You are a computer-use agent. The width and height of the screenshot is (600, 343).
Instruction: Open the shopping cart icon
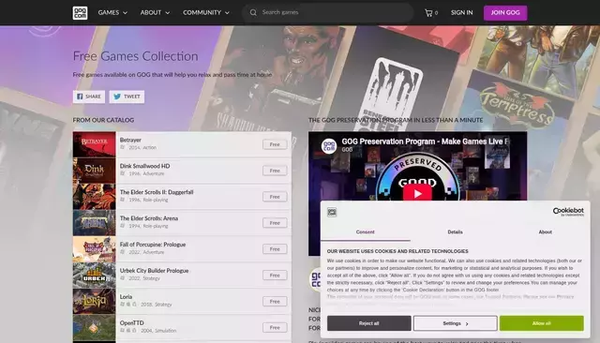[428, 12]
